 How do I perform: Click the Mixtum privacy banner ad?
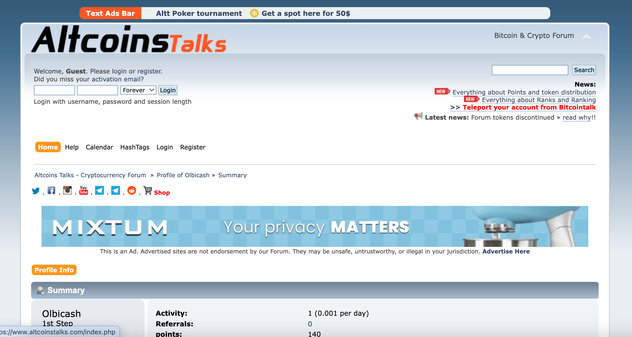[315, 226]
